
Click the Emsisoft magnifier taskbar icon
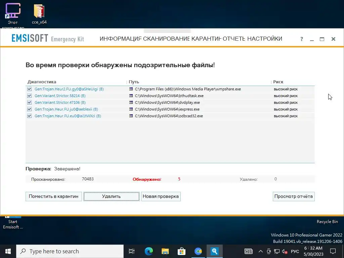pos(215,251)
